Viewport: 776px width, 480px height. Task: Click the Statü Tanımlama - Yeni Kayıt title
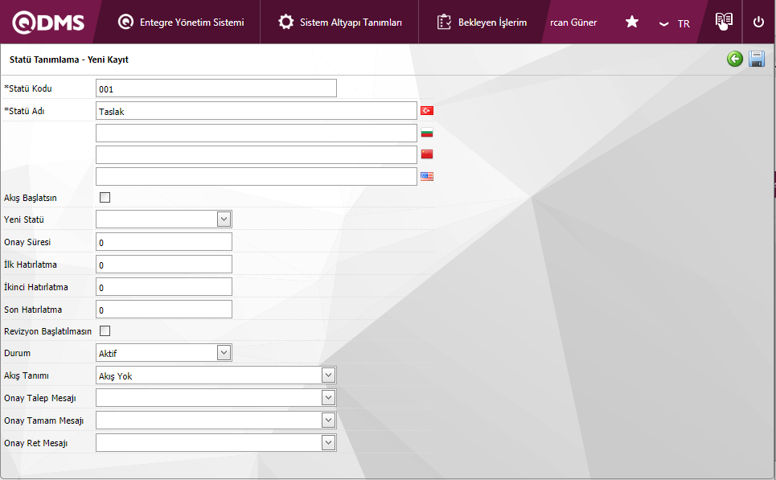pos(69,59)
